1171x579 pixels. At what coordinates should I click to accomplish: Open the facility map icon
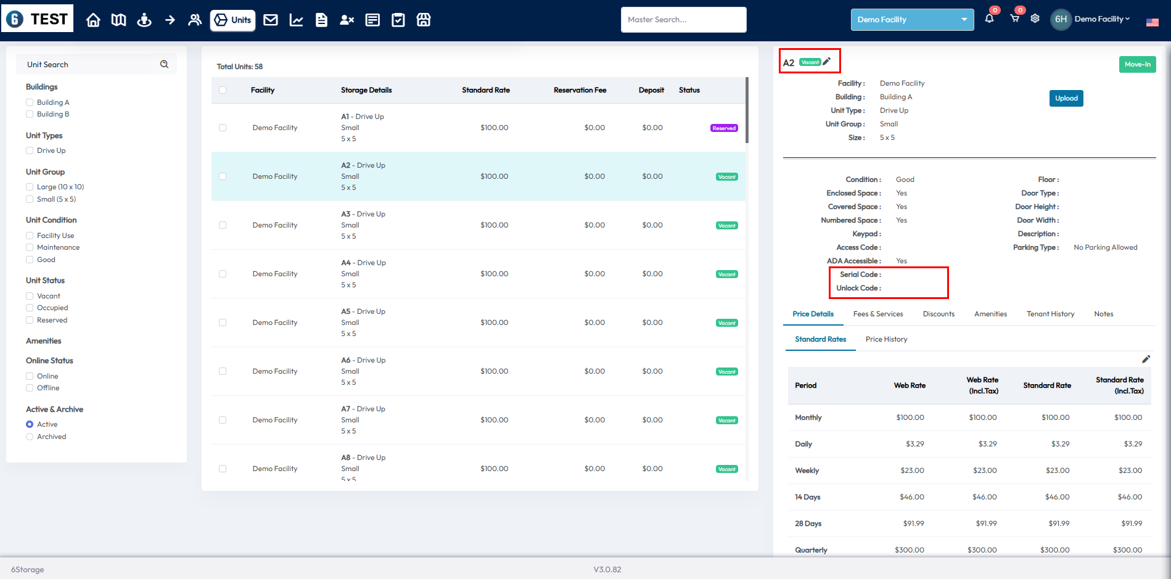click(118, 20)
